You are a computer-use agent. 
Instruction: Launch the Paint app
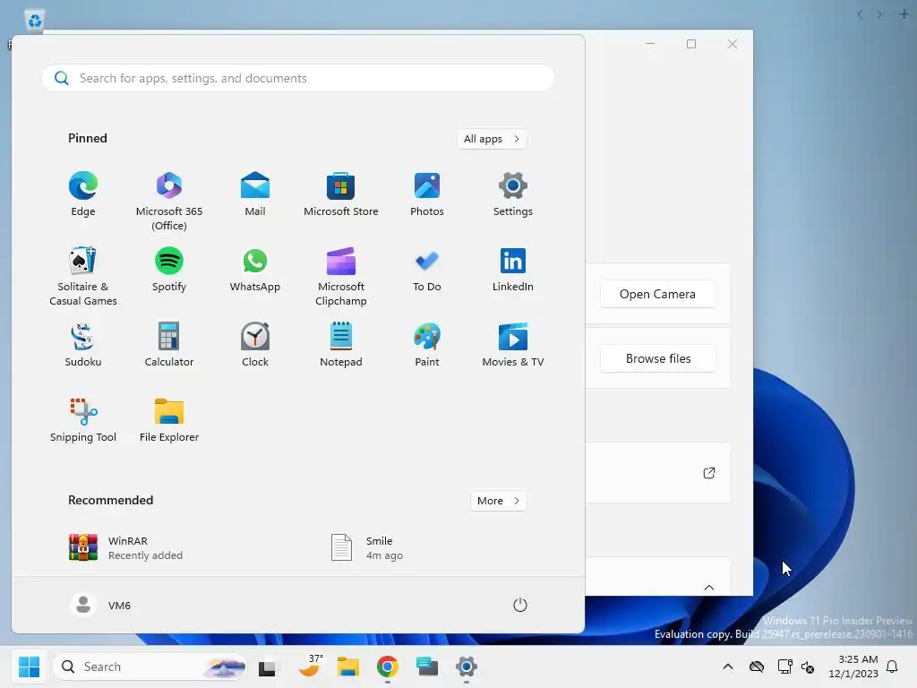coord(427,345)
